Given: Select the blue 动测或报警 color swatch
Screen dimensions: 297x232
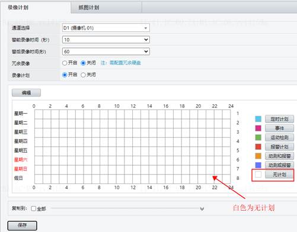Looking at the screenshot, I should click(x=258, y=165).
